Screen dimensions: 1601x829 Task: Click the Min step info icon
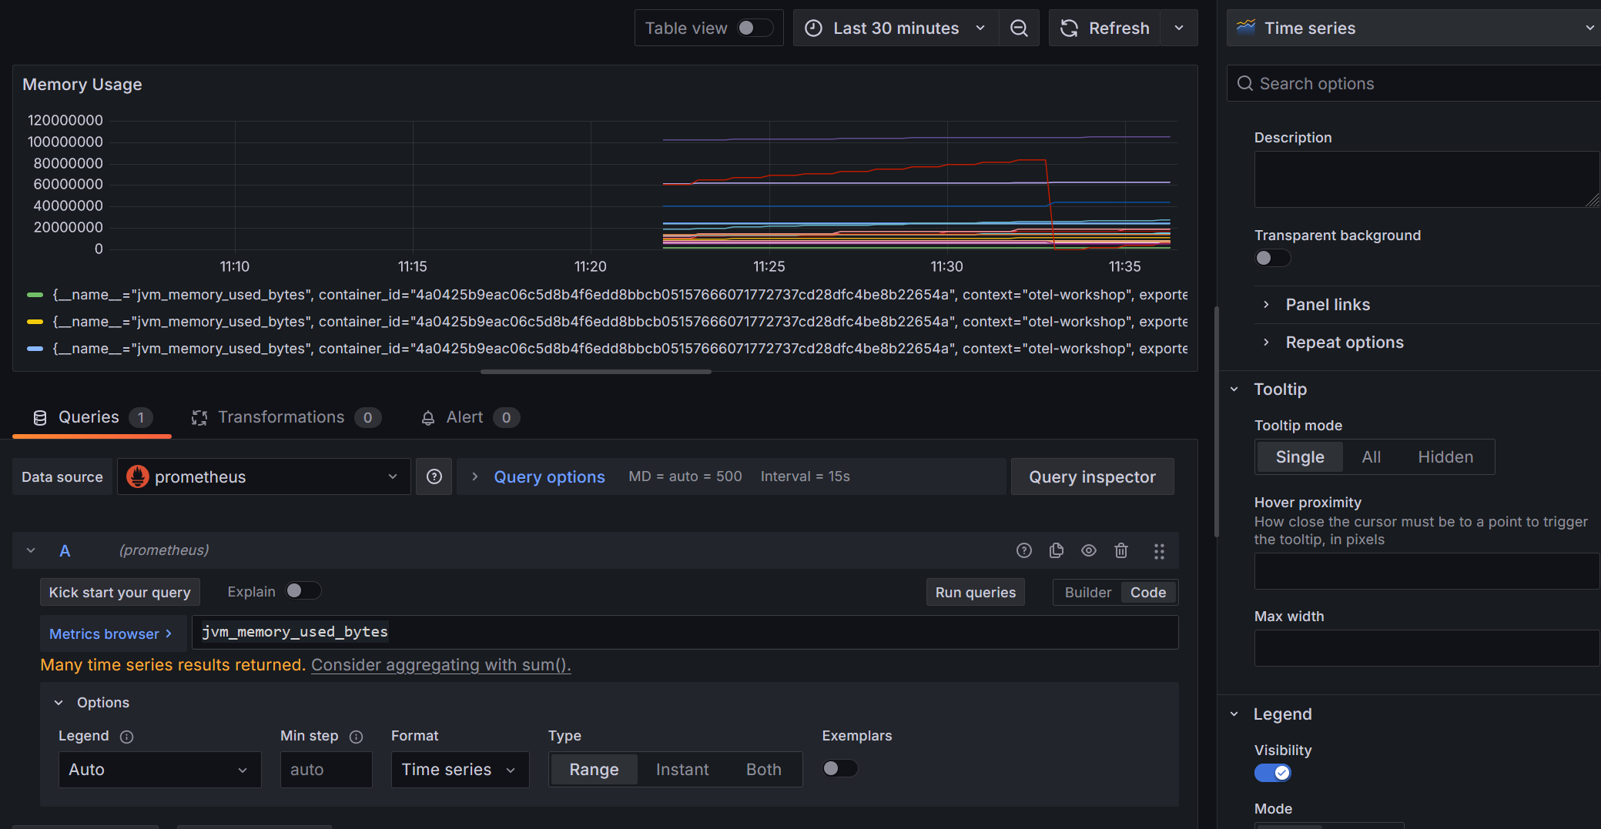(x=356, y=737)
